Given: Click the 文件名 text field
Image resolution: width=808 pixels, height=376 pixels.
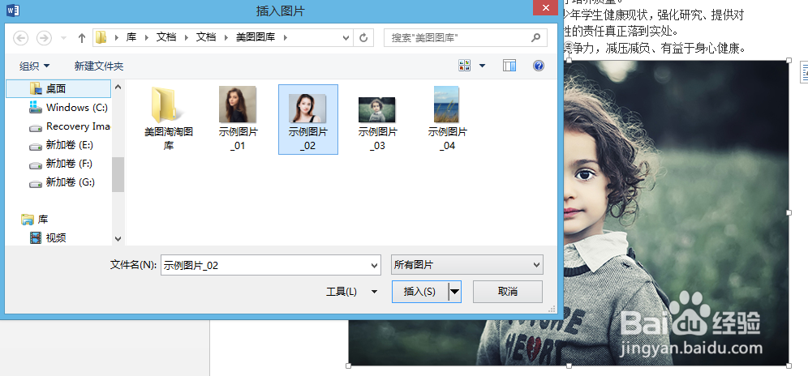Looking at the screenshot, I should [264, 265].
